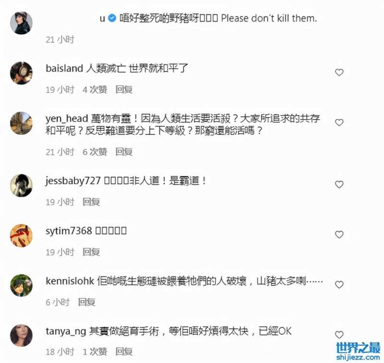Open the top commenter's avatar
Screen dimensions: 384x363
click(21, 23)
